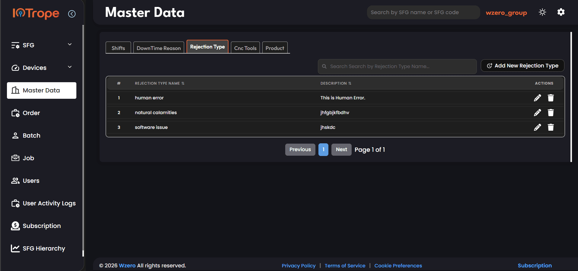Switch to the Shifts tab
The image size is (578, 271).
pos(118,48)
